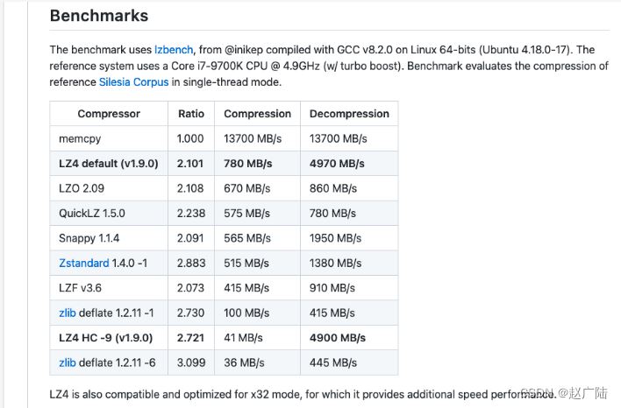The image size is (621, 408).
Task: Click the Compression column header
Action: click(x=257, y=114)
